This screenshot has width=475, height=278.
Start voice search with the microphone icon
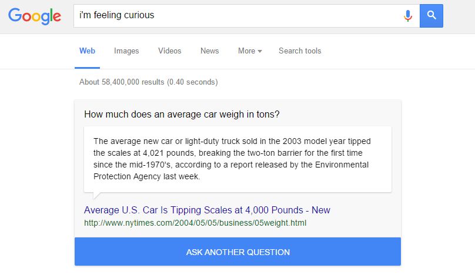pos(408,16)
